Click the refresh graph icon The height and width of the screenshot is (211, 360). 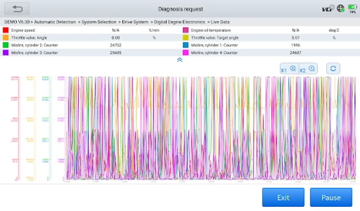[x=333, y=69]
